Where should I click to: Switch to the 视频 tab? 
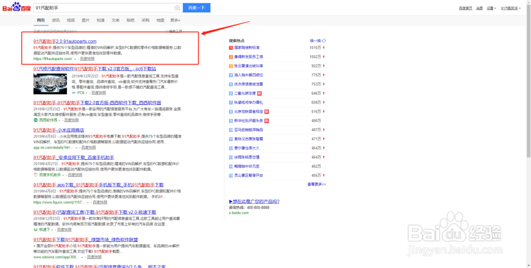pyautogui.click(x=71, y=20)
